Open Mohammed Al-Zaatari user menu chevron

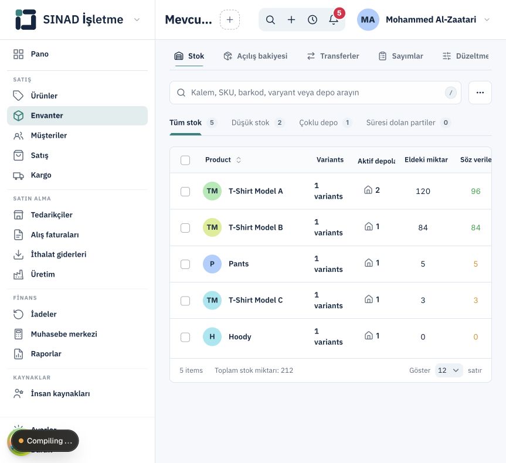(487, 20)
